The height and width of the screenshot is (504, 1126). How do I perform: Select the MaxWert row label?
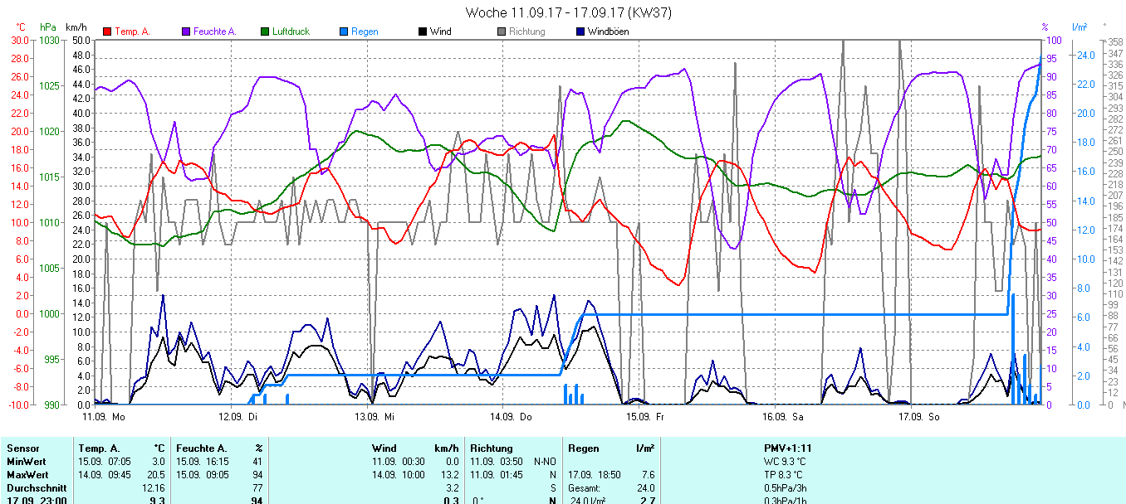pyautogui.click(x=27, y=475)
